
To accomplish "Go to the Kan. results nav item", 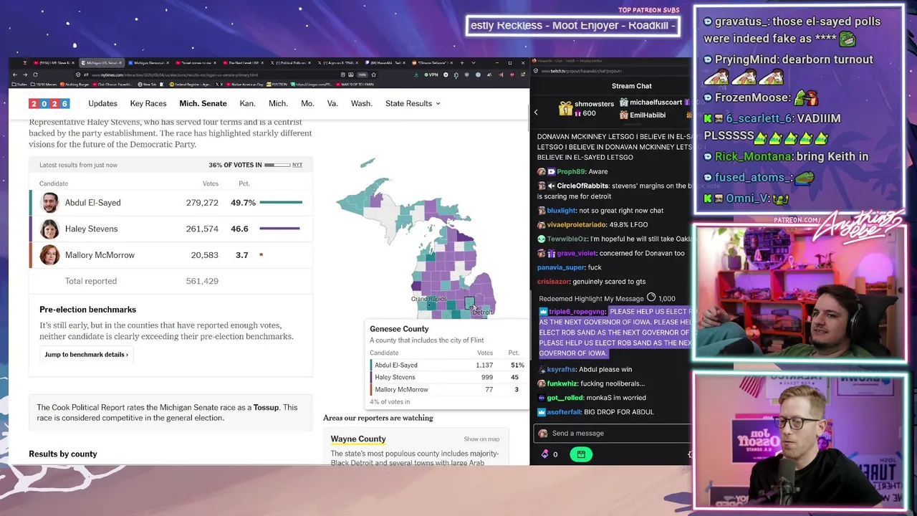I will coord(247,103).
